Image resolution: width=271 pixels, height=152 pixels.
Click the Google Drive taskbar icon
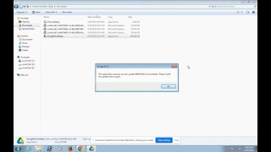[x=91, y=149]
